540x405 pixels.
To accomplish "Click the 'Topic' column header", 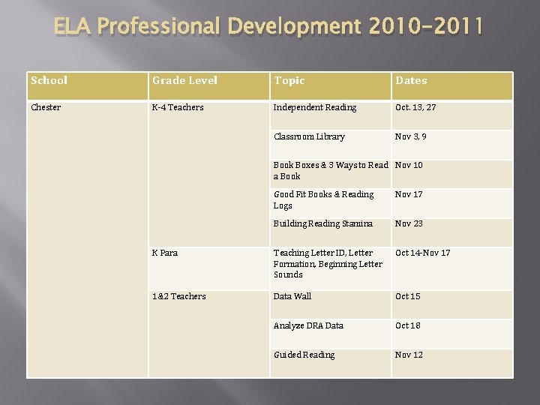I will [331, 86].
